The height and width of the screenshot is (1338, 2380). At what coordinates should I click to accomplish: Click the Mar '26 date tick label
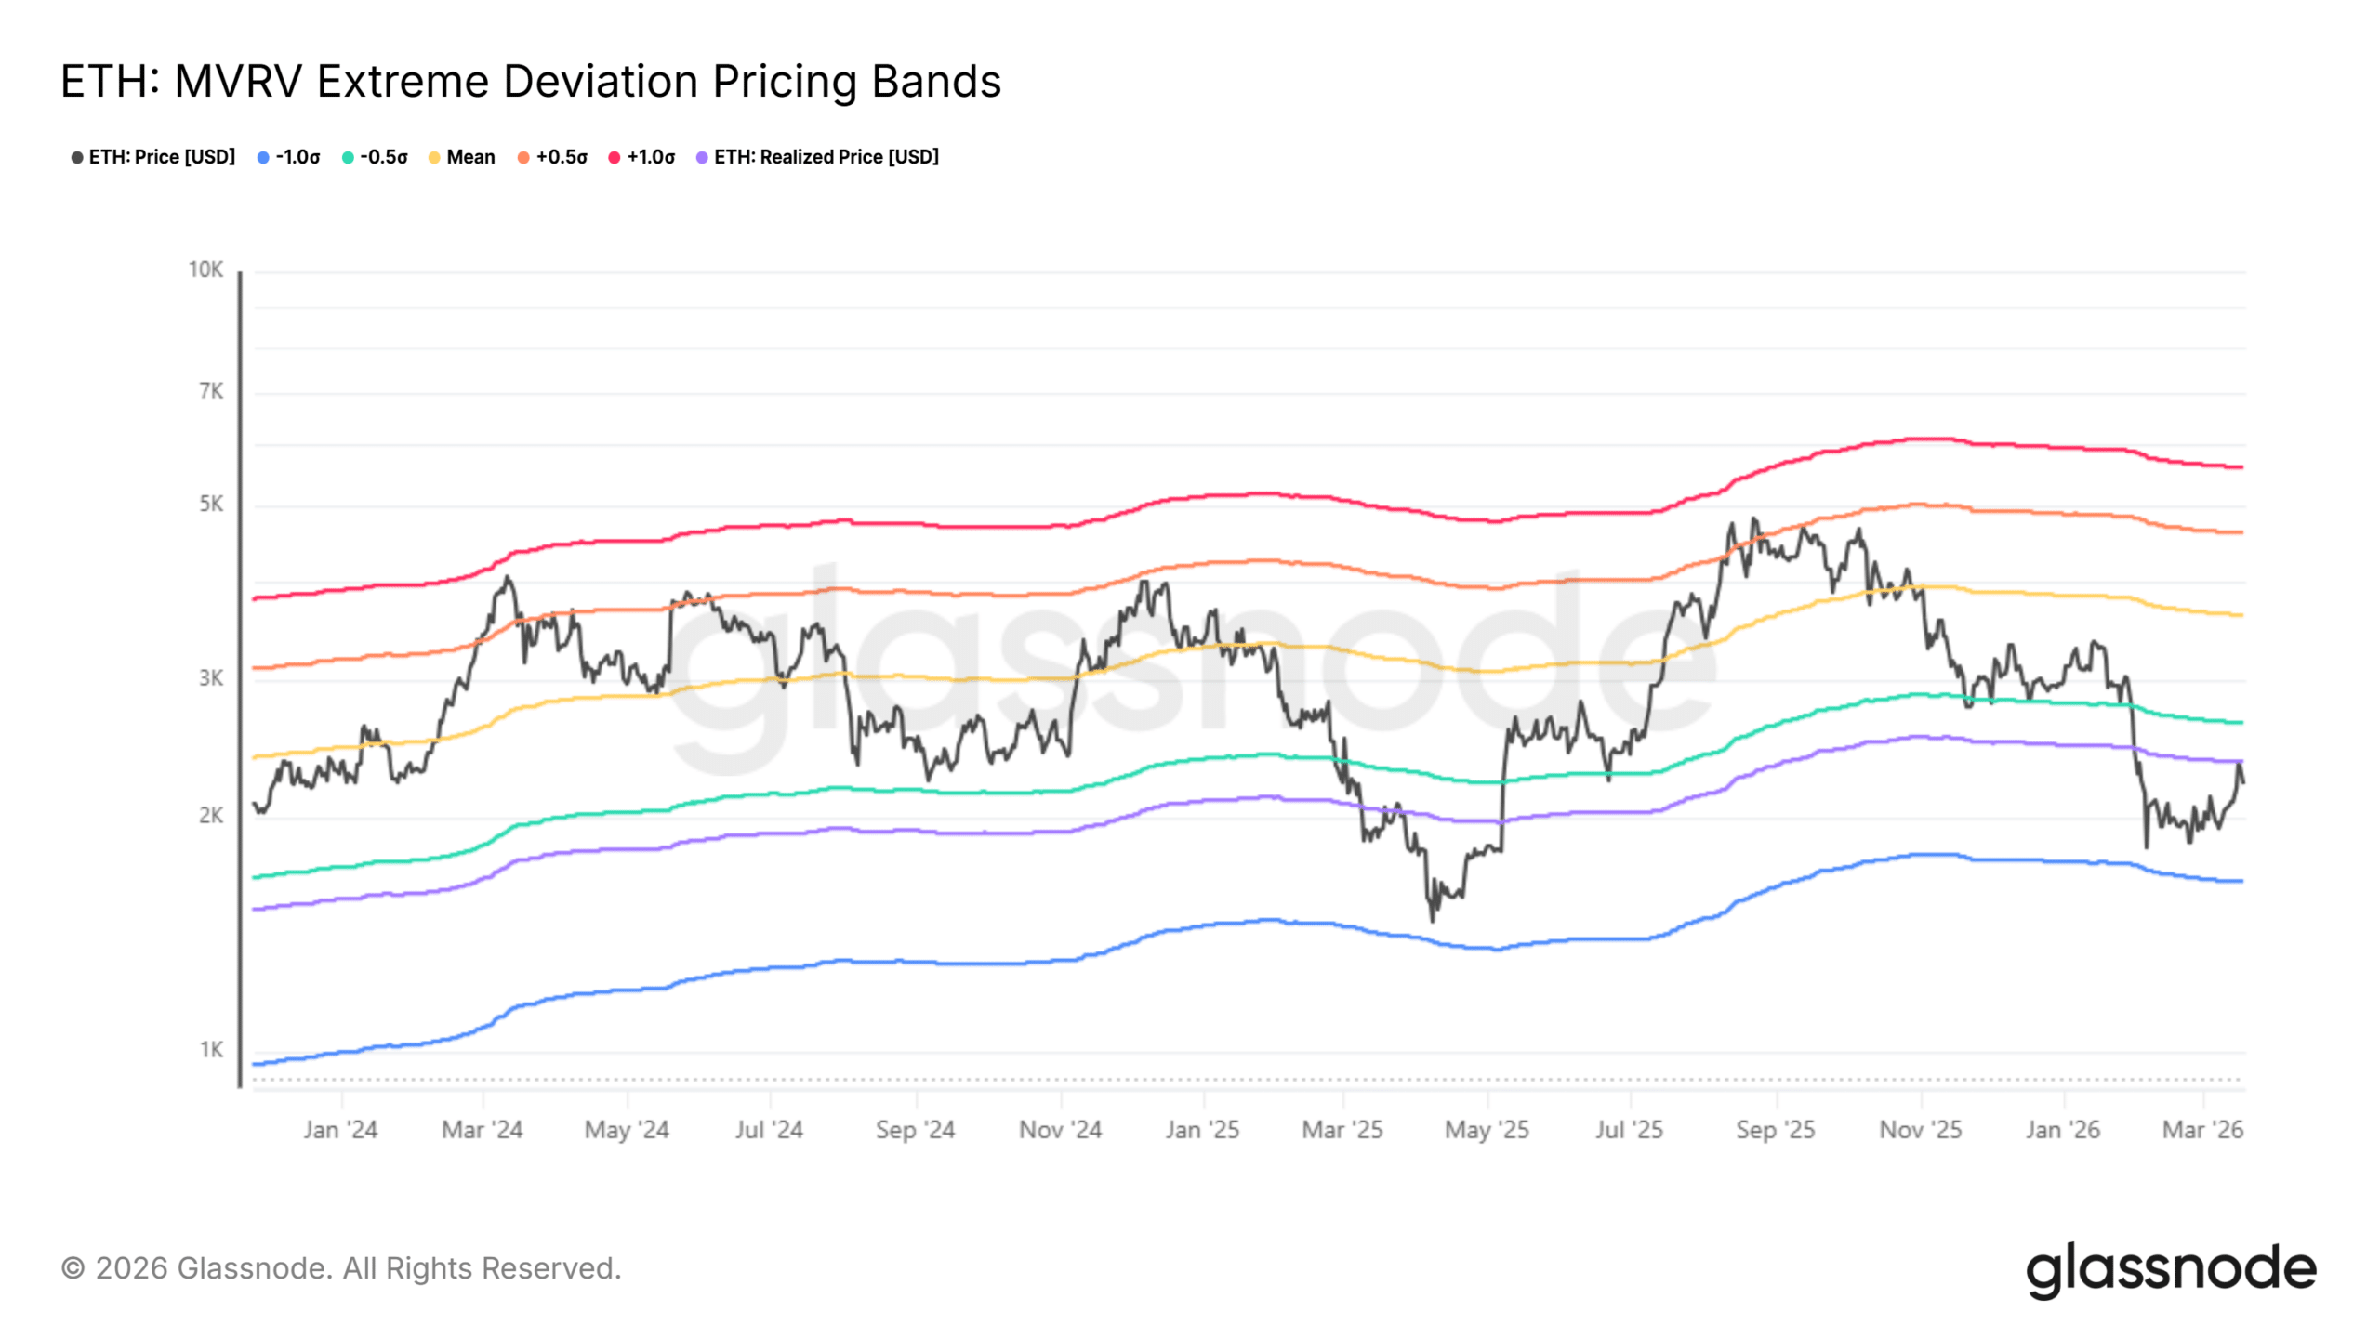pos(2202,1130)
